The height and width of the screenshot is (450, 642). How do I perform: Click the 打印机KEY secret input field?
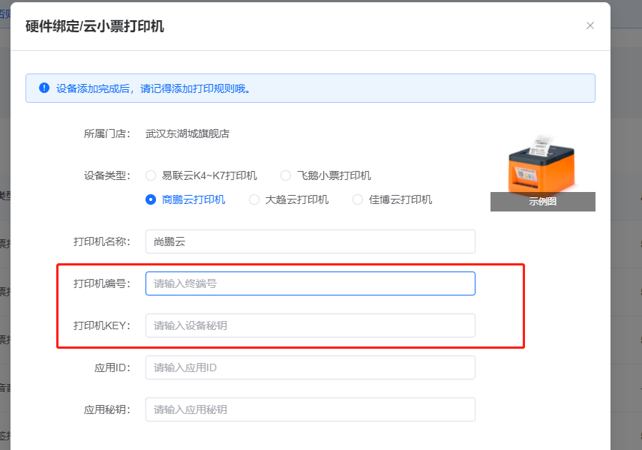click(x=310, y=325)
